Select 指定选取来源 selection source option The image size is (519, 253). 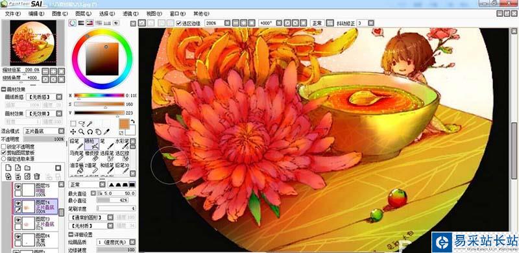tap(4, 159)
